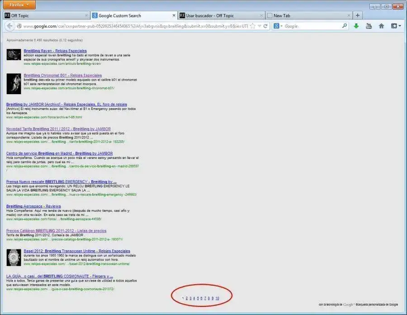407x315 pixels.
Task: Click the URL address bar
Action: tap(136, 26)
